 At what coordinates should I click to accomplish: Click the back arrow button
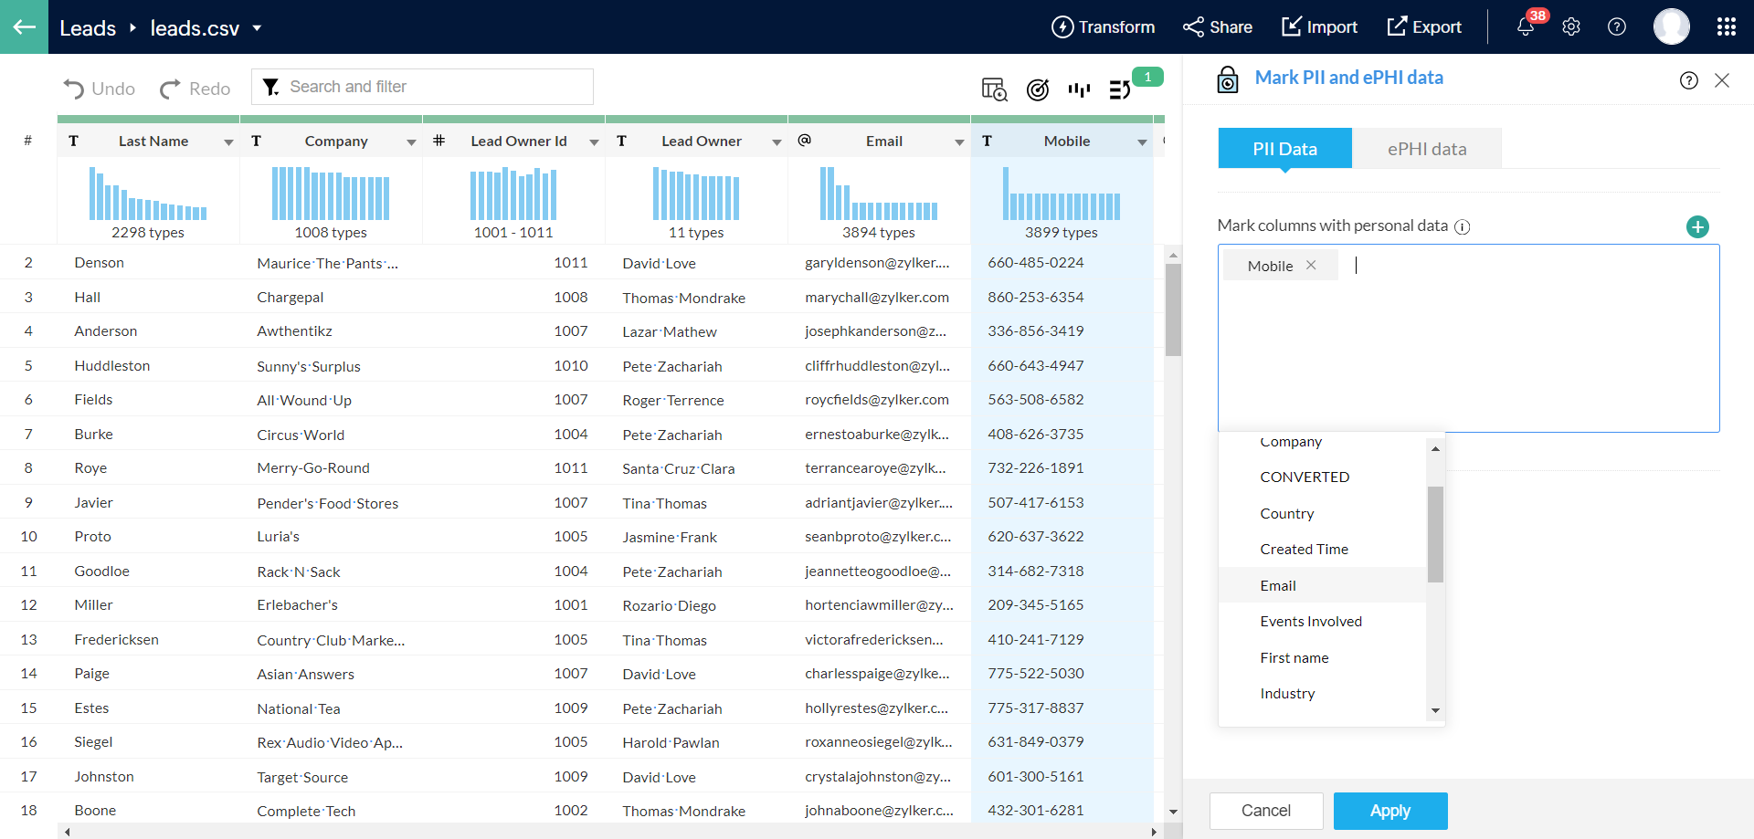[x=24, y=26]
